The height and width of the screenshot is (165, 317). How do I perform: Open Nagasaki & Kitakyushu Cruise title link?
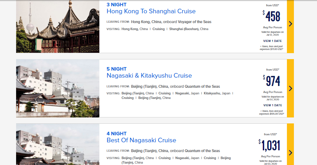pos(149,76)
